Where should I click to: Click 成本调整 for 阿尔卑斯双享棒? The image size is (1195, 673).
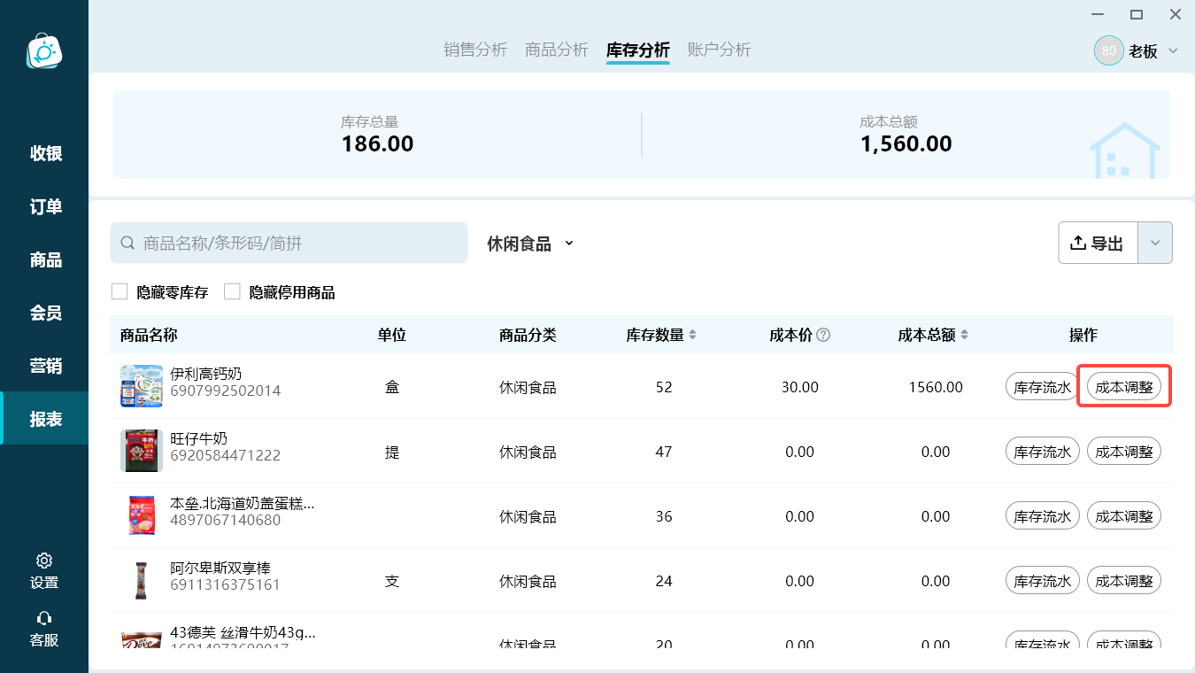tap(1124, 580)
